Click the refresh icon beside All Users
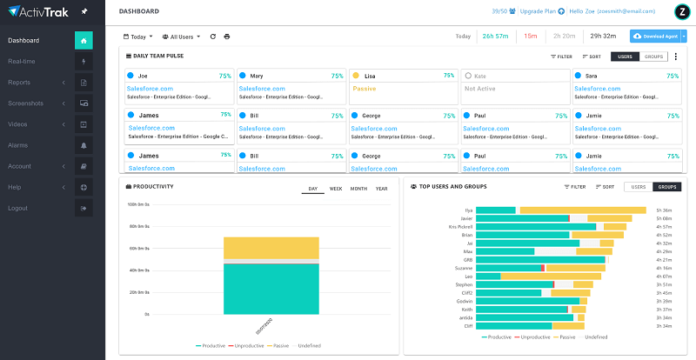This screenshot has height=360, width=696. tap(213, 37)
